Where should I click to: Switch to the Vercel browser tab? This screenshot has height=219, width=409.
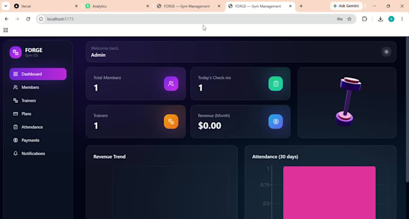(x=46, y=6)
